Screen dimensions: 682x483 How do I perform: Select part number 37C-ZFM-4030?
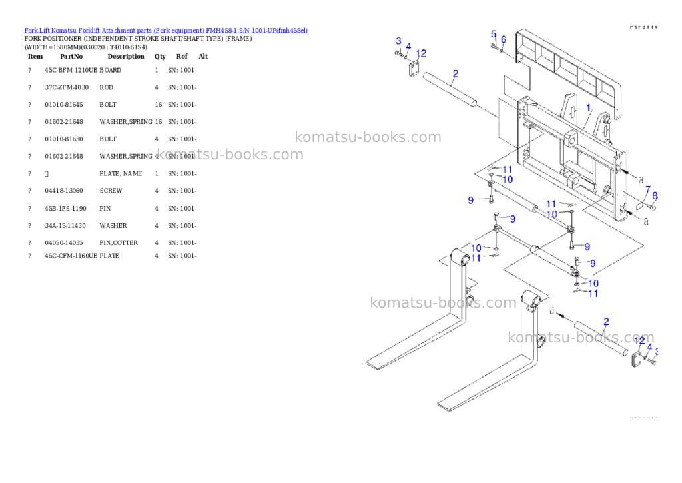(x=67, y=87)
